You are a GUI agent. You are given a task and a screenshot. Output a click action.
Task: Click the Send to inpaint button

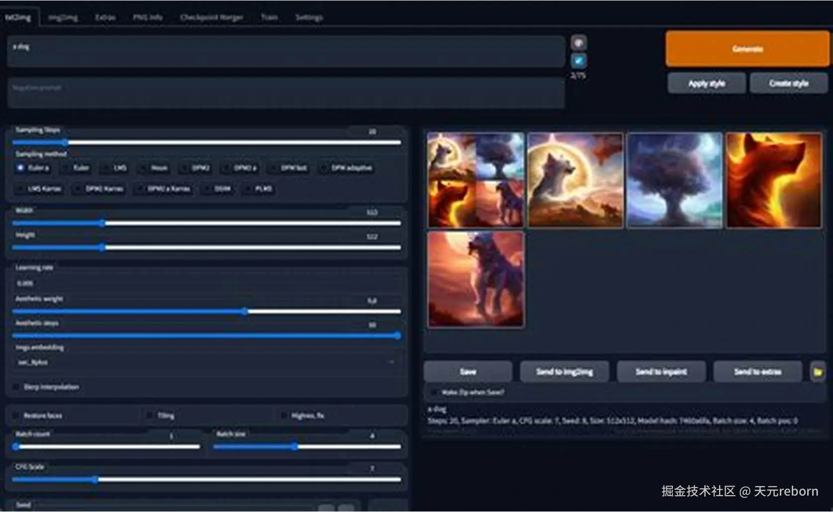pos(661,371)
